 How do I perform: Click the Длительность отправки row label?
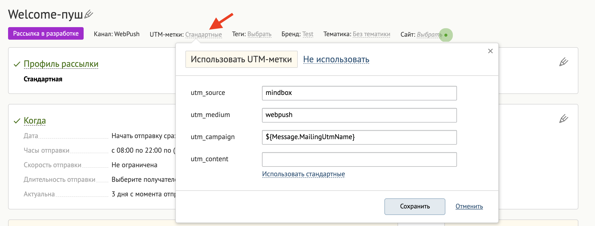coord(59,180)
